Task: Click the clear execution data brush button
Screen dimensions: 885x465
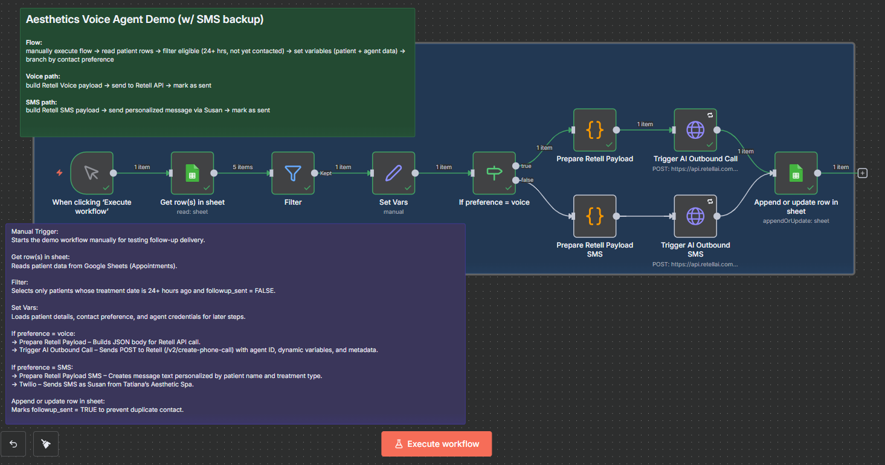Action: 46,444
